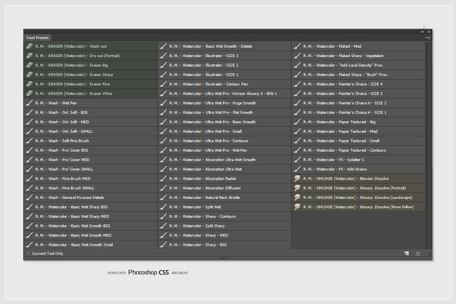Click the Watercolor Split Wet brush icon
456x304 pixels.
point(163,207)
